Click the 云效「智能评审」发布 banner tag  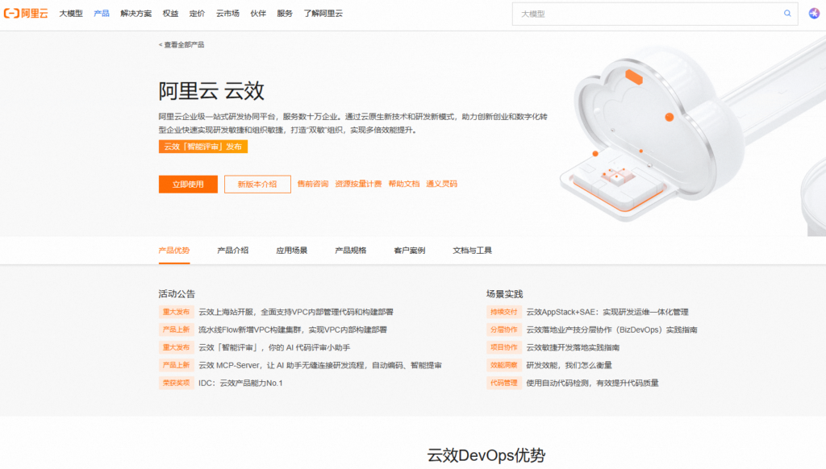(x=202, y=147)
